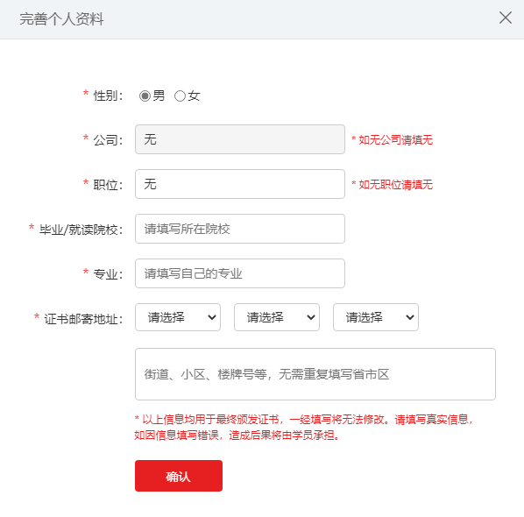Screen dimensions: 524x517
Task: Select the 女 radio button
Action: point(180,96)
